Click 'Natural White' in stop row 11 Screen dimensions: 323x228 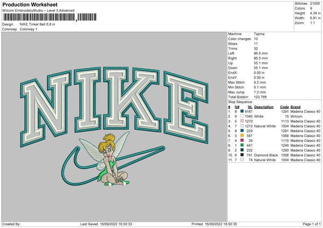click(265, 160)
